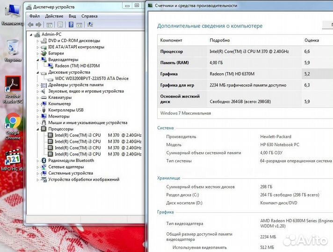Expand Драйверы устройств памяти node
Image resolution: width=333 pixels, height=252 pixels.
coord(37,85)
